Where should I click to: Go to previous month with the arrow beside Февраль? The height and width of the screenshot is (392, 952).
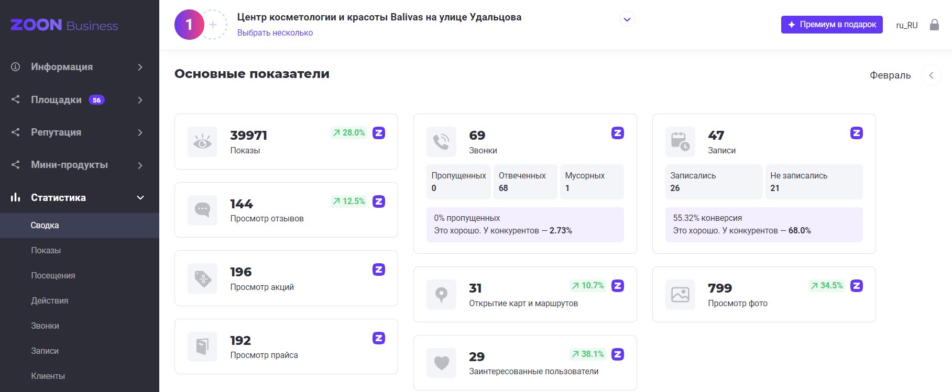pyautogui.click(x=931, y=75)
